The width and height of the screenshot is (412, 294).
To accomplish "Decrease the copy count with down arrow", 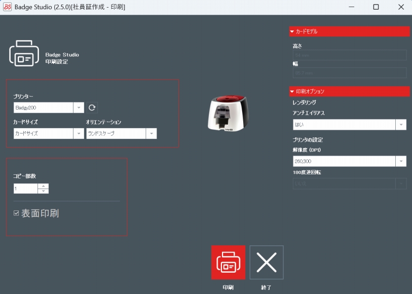I will point(44,191).
